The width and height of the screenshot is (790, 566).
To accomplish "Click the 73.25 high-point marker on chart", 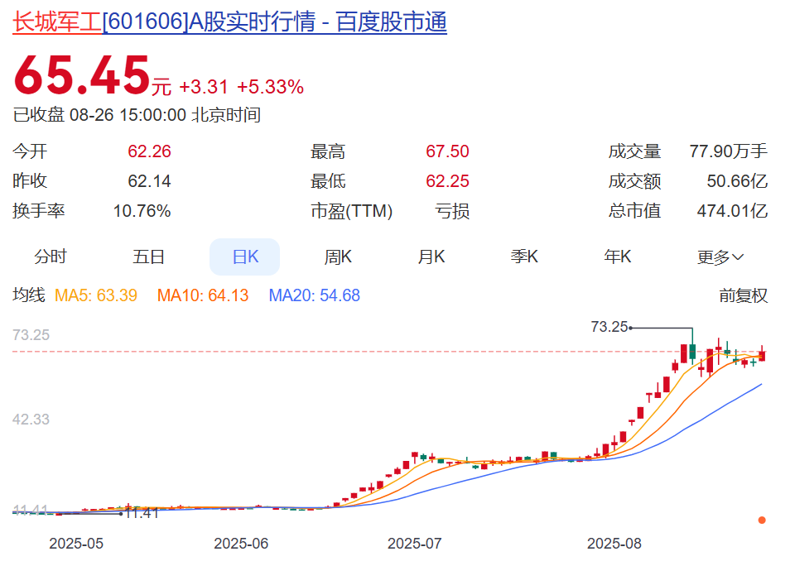I will click(x=609, y=327).
